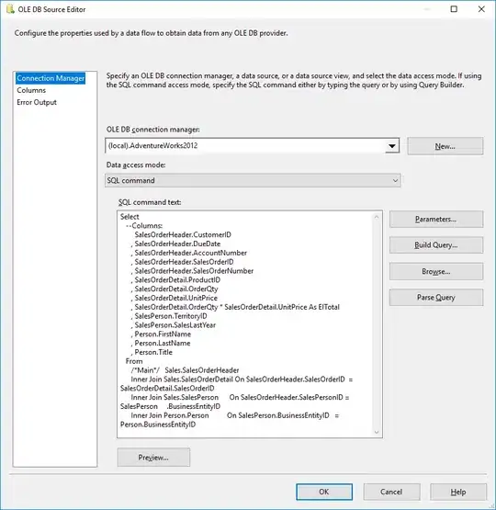Click the standalone 'SalesOrderDetail.OrderQty' line

[175, 289]
